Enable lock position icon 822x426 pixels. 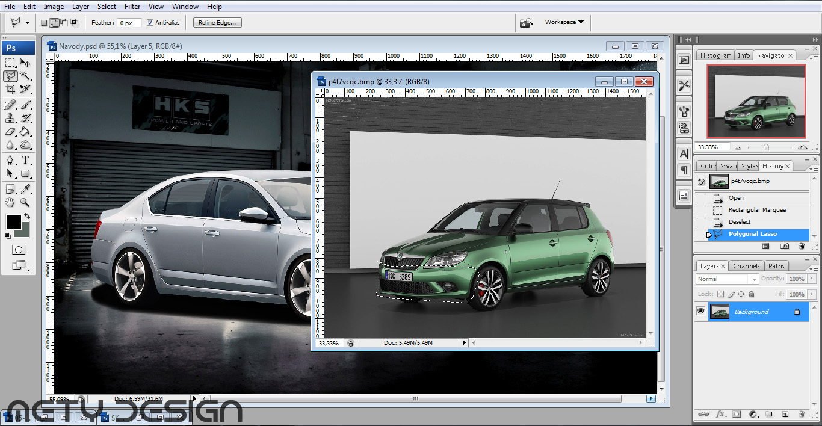point(741,294)
